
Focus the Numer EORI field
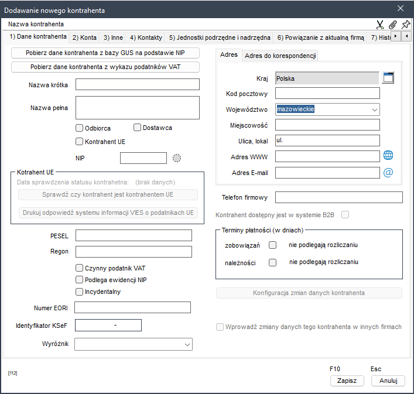132,307
